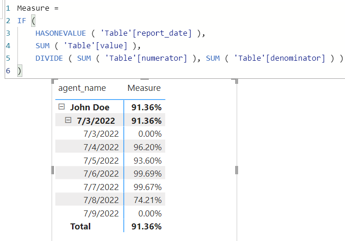Click the 74.21% value cell
The image size is (345, 241).
147,200
